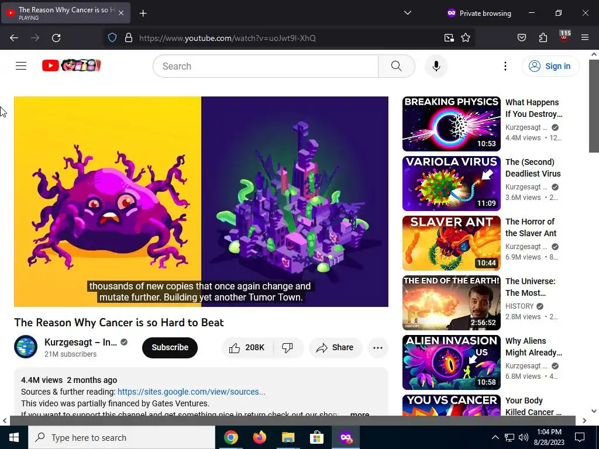Open 'Why Aliens Might Already' title
This screenshot has height=449, width=599.
pyautogui.click(x=533, y=346)
